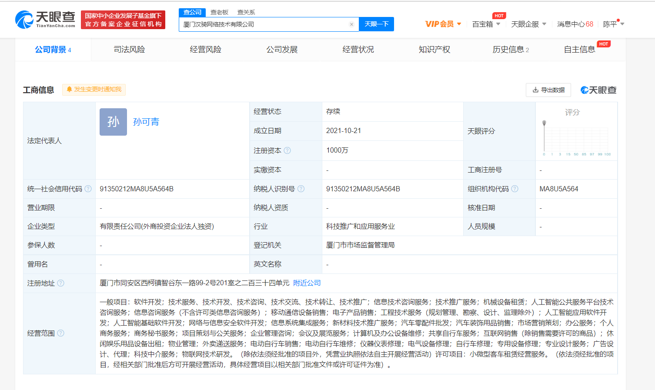
Task: Click the 注册资本 value 1000万
Action: pyautogui.click(x=337, y=150)
